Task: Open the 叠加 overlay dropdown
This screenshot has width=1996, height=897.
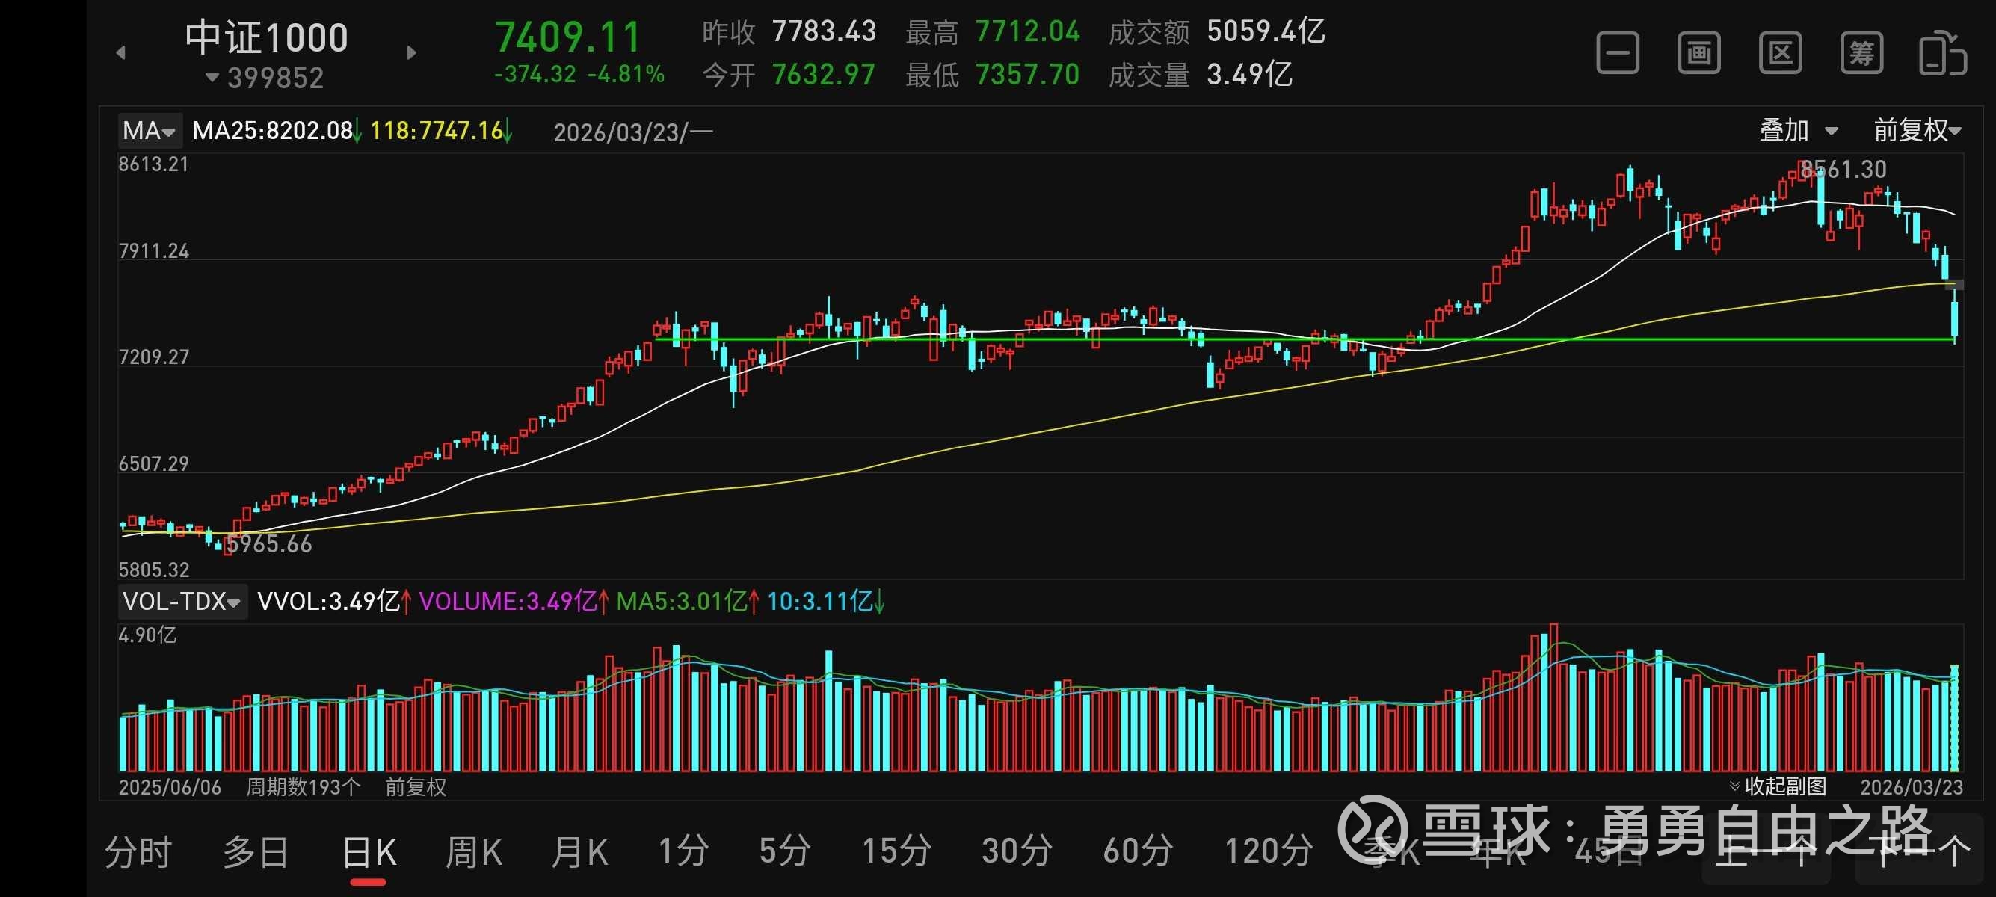Action: 1798,130
